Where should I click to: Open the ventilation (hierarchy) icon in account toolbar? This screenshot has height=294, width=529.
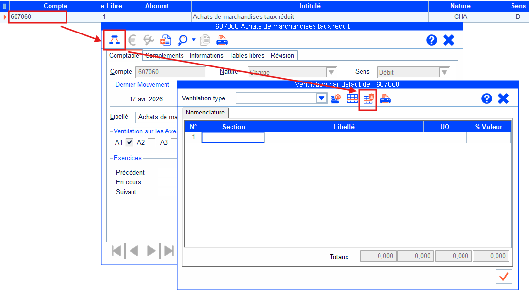pos(115,40)
